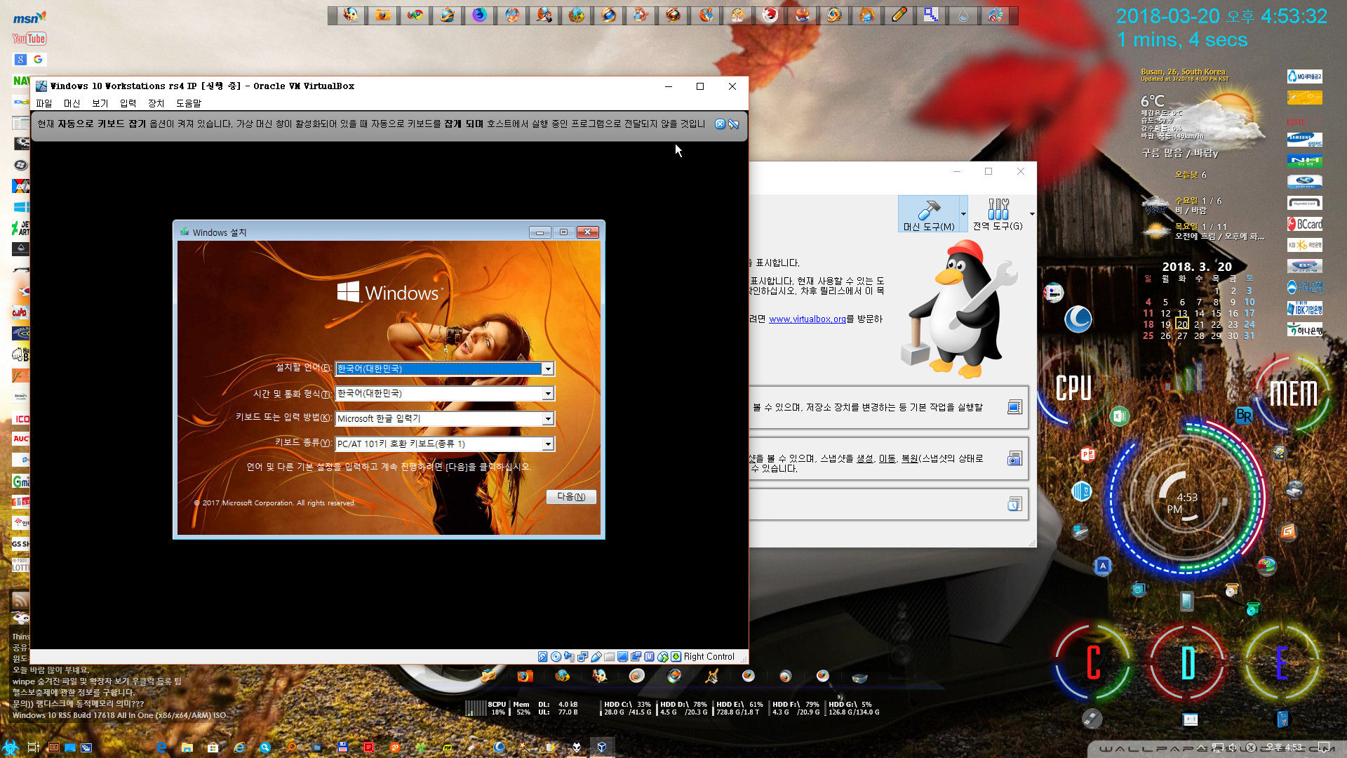Screen dimensions: 1347x758
Task: Select date 20 in desktop calendar
Action: [x=1182, y=324]
